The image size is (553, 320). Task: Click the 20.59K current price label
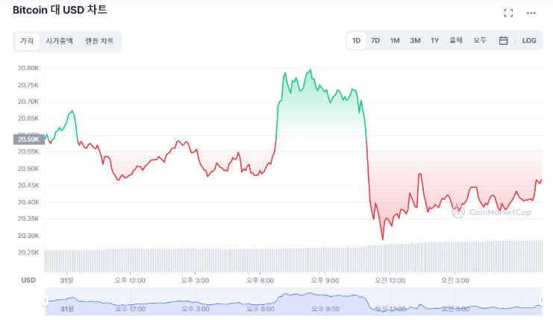click(28, 139)
